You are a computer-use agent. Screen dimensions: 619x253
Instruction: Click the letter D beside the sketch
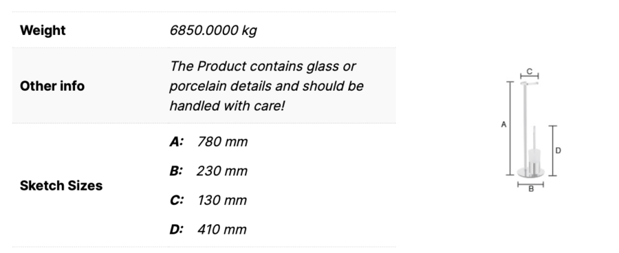coord(558,151)
